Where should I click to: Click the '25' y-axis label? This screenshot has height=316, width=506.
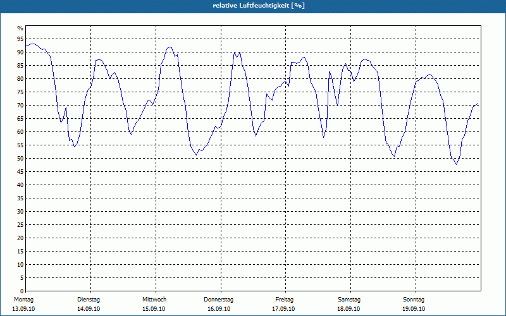point(20,225)
